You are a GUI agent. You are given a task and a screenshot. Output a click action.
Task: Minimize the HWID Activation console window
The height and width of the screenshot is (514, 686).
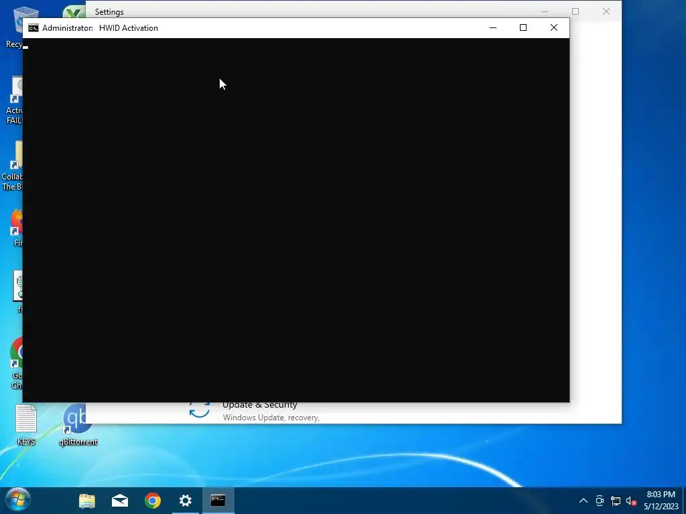(492, 27)
